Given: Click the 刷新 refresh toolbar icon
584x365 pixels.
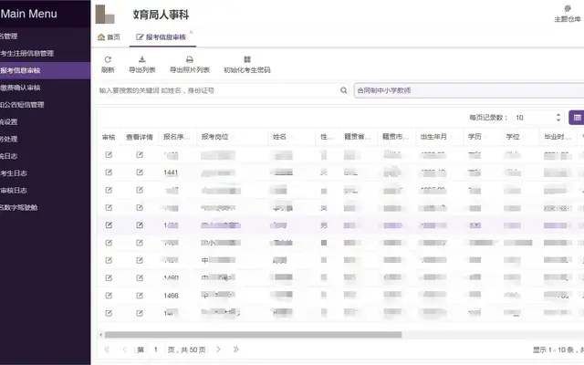Looking at the screenshot, I should click(x=108, y=59).
